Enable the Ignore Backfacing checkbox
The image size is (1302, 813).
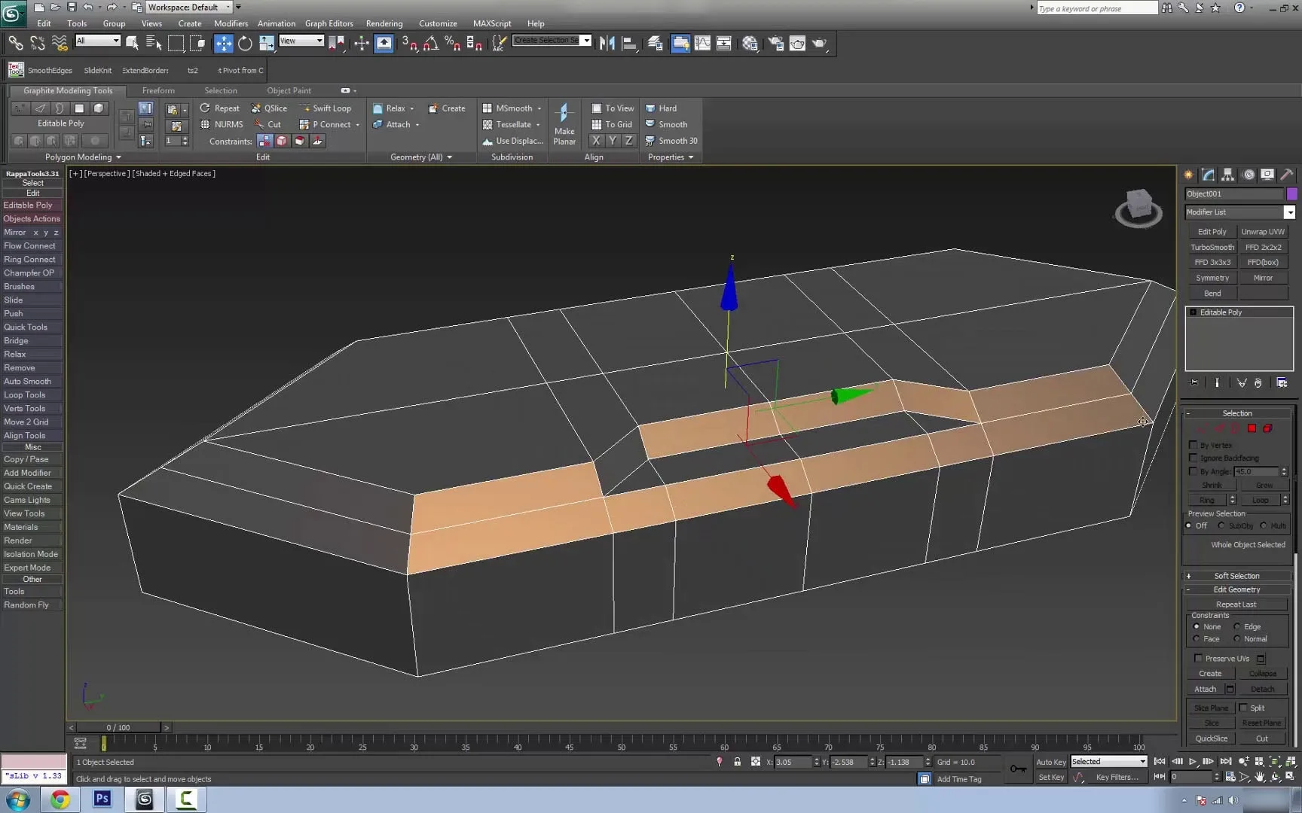pyautogui.click(x=1193, y=458)
